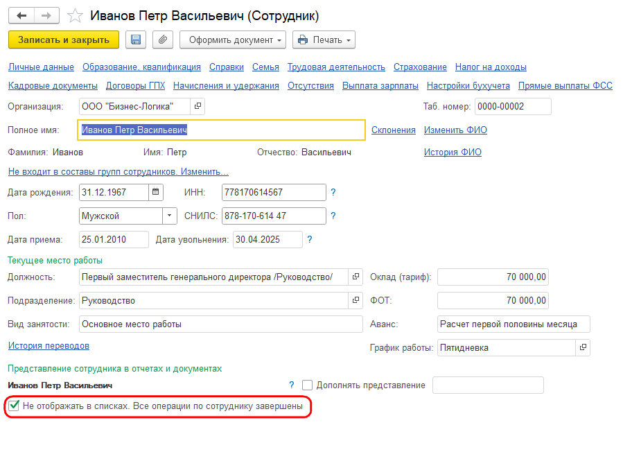The width and height of the screenshot is (623, 452).
Task: Add to favorites with the star icon
Action: point(75,16)
